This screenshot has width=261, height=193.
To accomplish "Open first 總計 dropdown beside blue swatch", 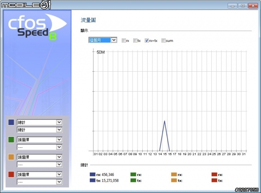I will click(x=40, y=122).
